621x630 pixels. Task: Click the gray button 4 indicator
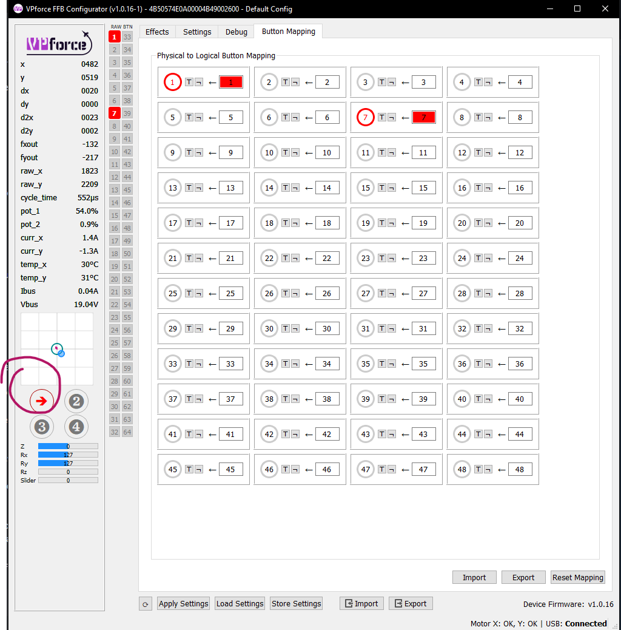pos(76,427)
